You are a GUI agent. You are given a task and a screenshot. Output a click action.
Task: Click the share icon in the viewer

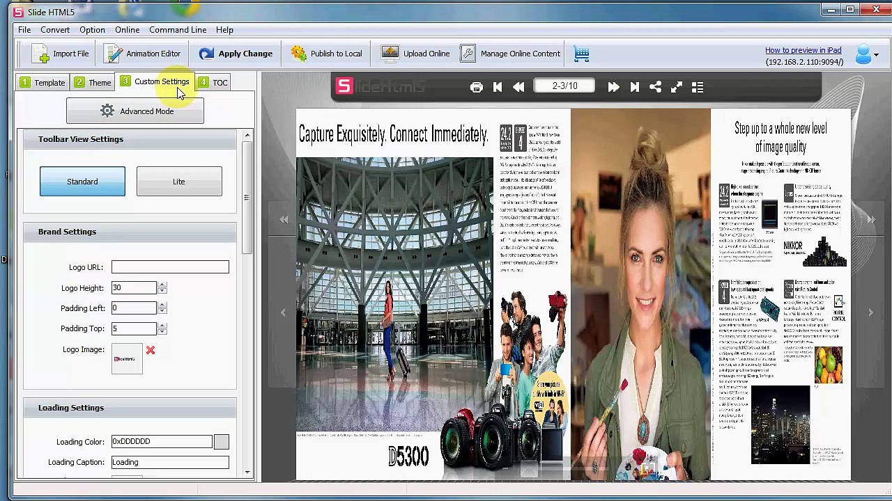tap(655, 88)
